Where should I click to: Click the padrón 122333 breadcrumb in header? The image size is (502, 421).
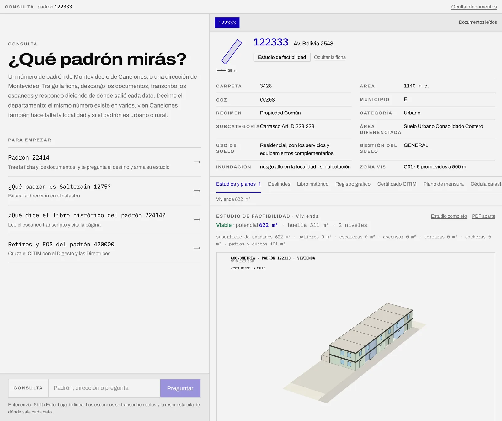coord(55,7)
